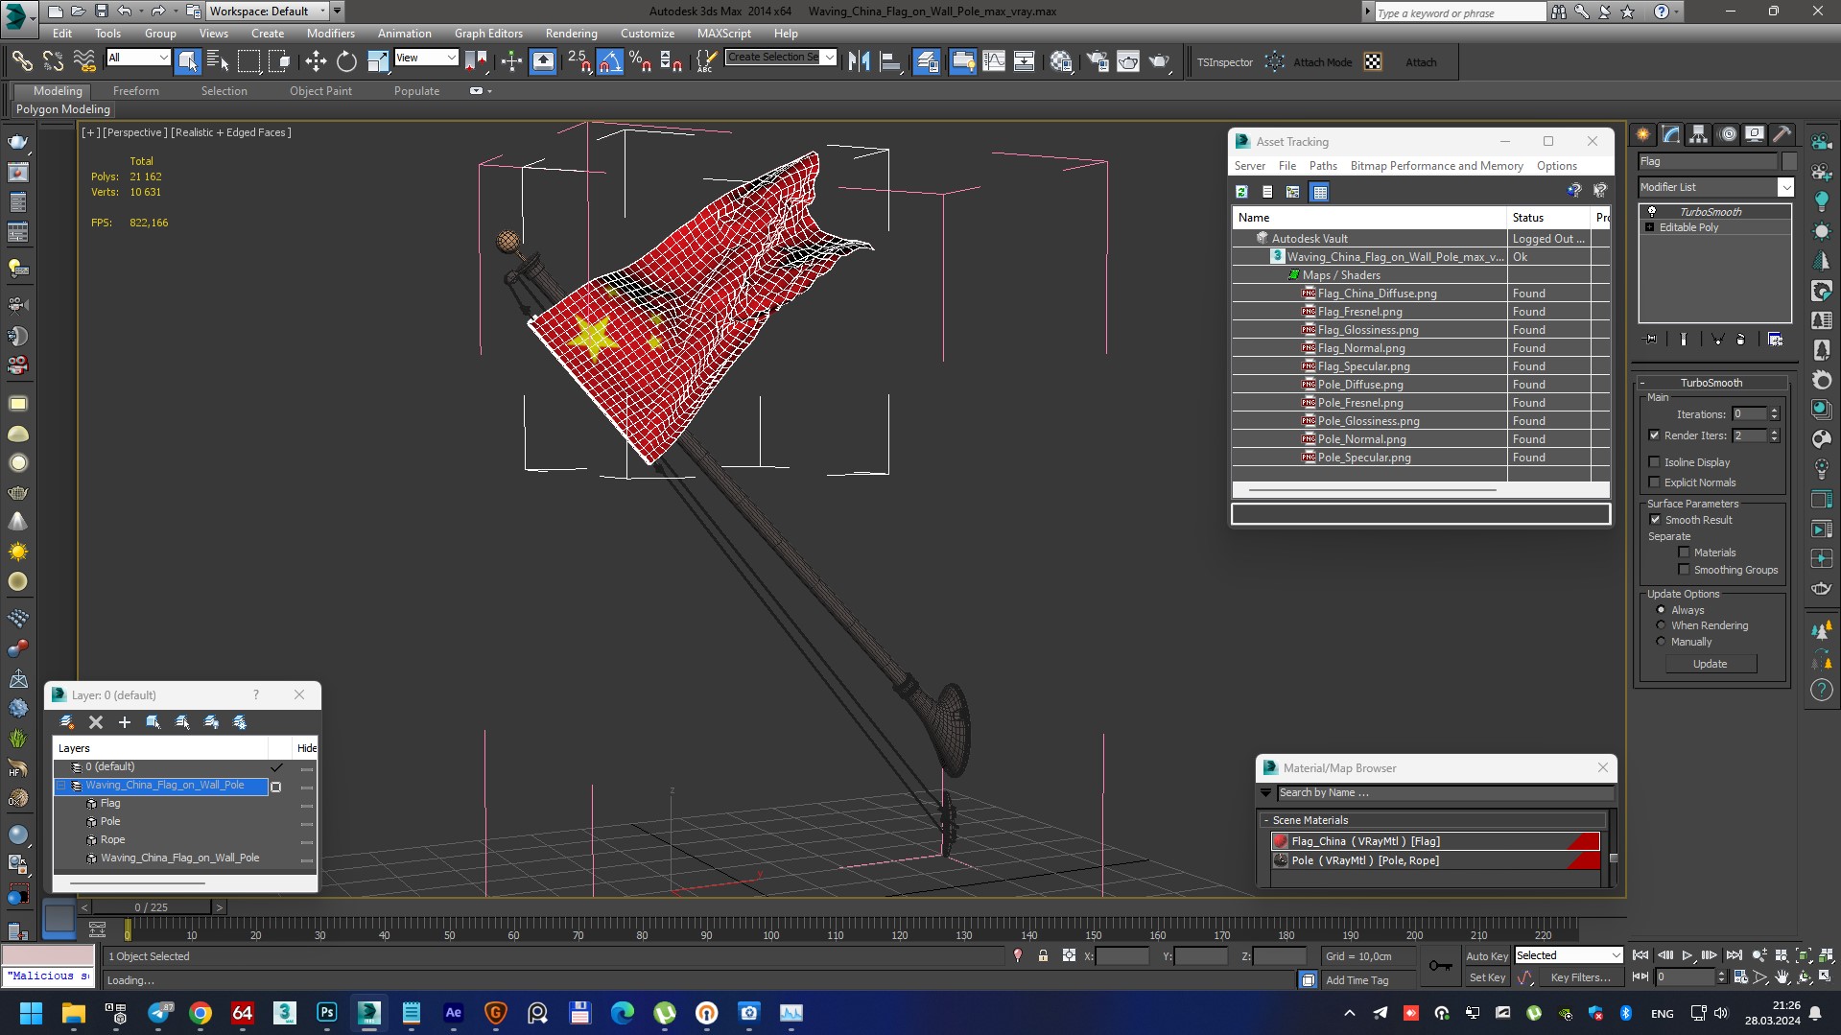Open Select by Name dialog
This screenshot has width=1841, height=1035.
(x=218, y=62)
